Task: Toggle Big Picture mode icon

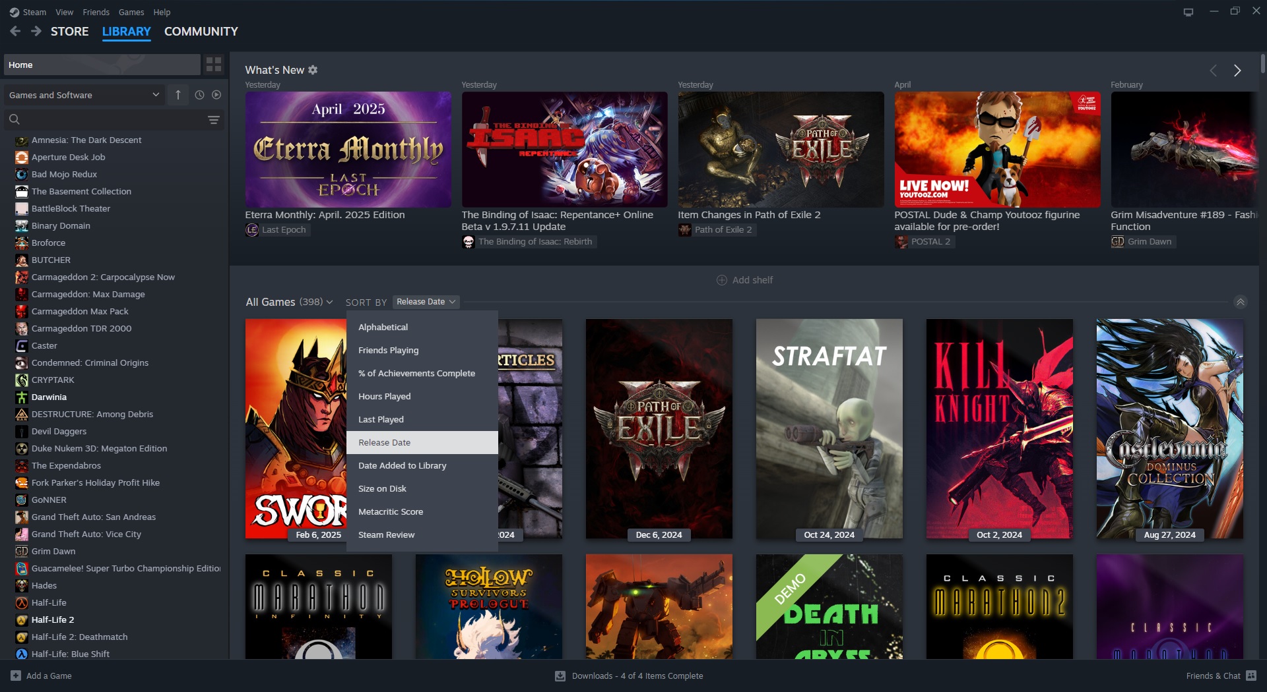Action: pyautogui.click(x=1188, y=12)
